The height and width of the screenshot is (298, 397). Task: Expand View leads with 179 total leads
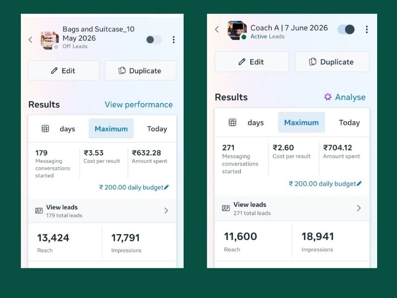coord(102,211)
